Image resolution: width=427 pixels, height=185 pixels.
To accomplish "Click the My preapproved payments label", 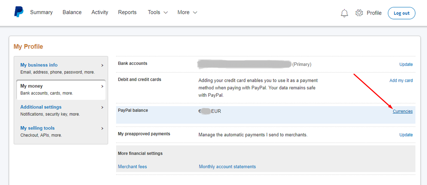I will coord(144,134).
